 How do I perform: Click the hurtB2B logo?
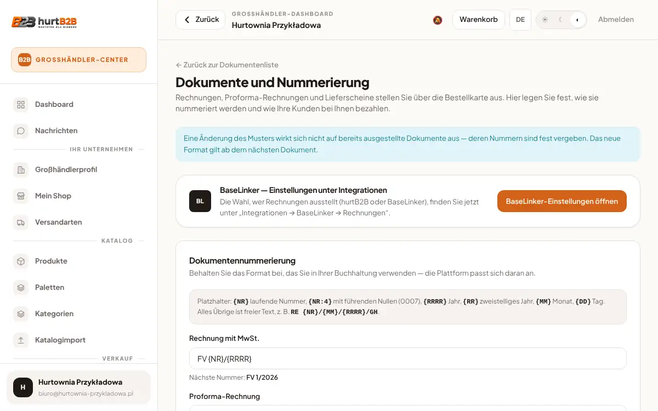click(44, 22)
